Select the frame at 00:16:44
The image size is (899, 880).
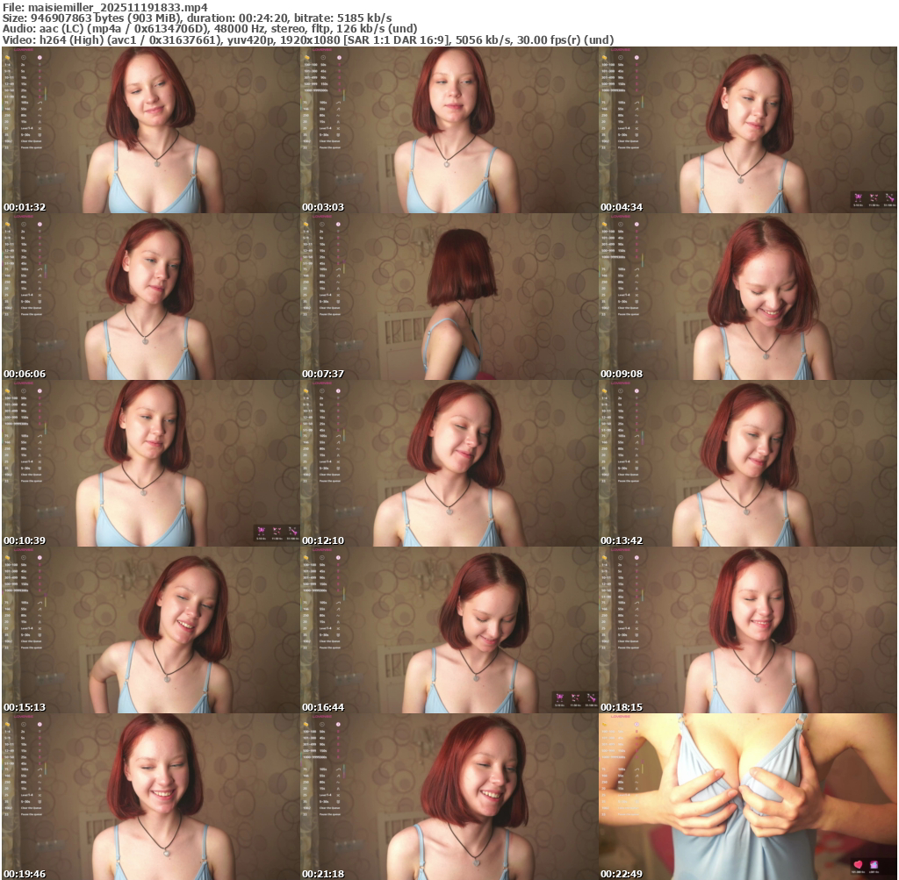pos(449,630)
